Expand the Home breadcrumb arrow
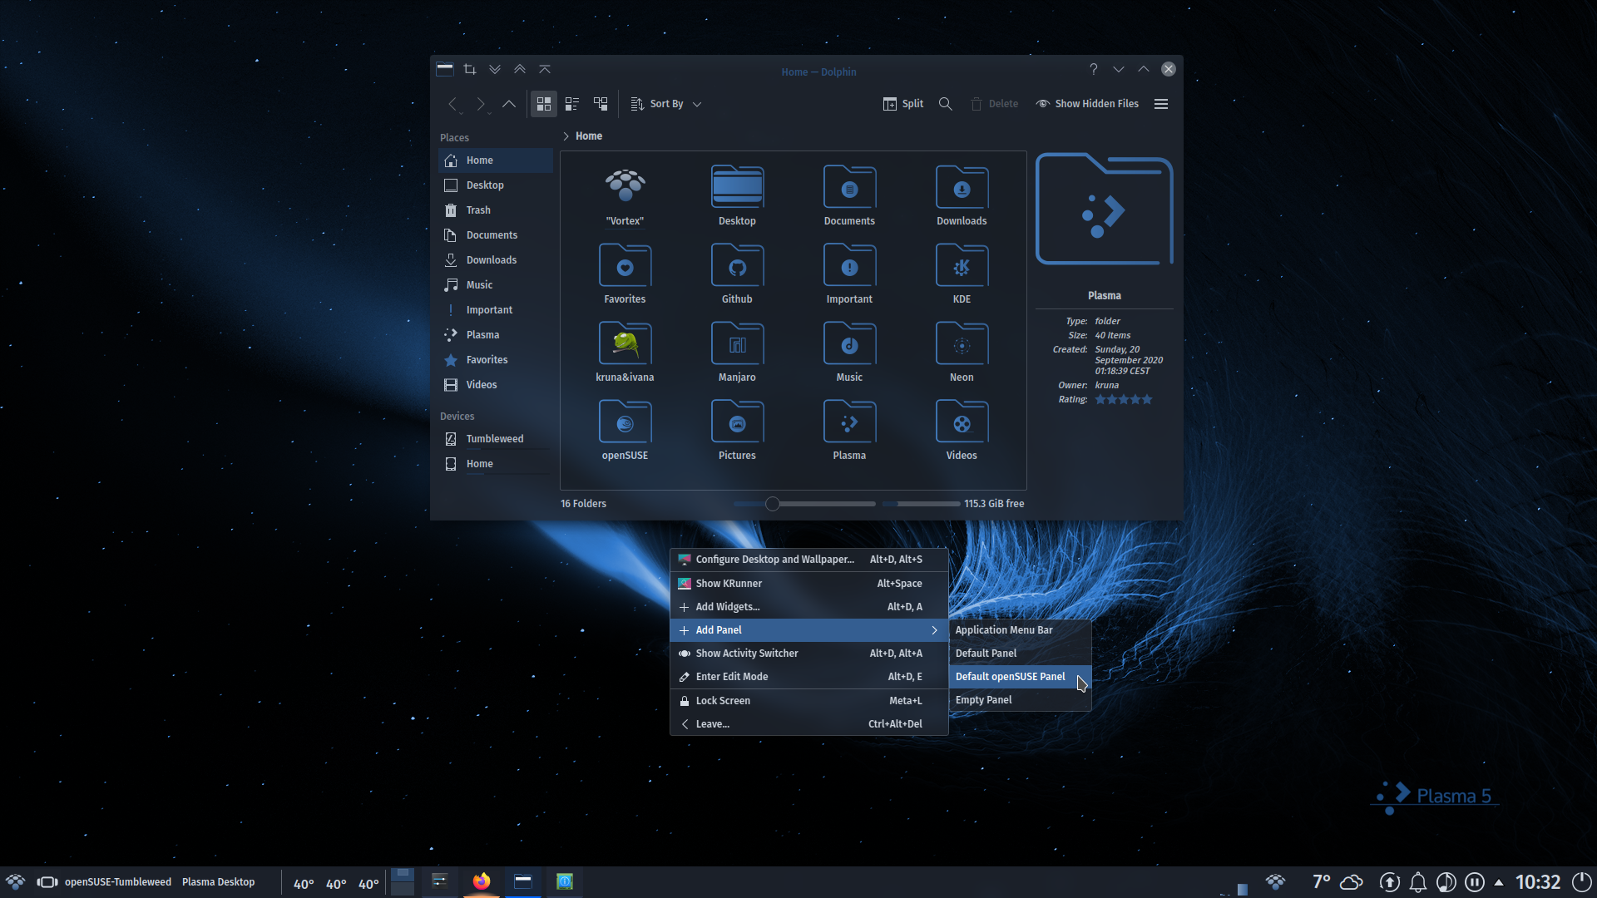 (x=566, y=136)
